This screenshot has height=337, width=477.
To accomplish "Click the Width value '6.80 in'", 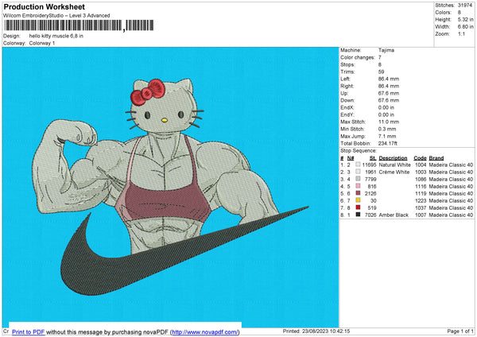I will pyautogui.click(x=465, y=27).
